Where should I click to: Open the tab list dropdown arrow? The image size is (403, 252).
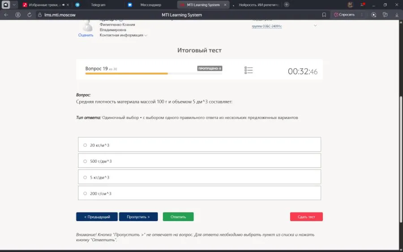pos(14,4)
